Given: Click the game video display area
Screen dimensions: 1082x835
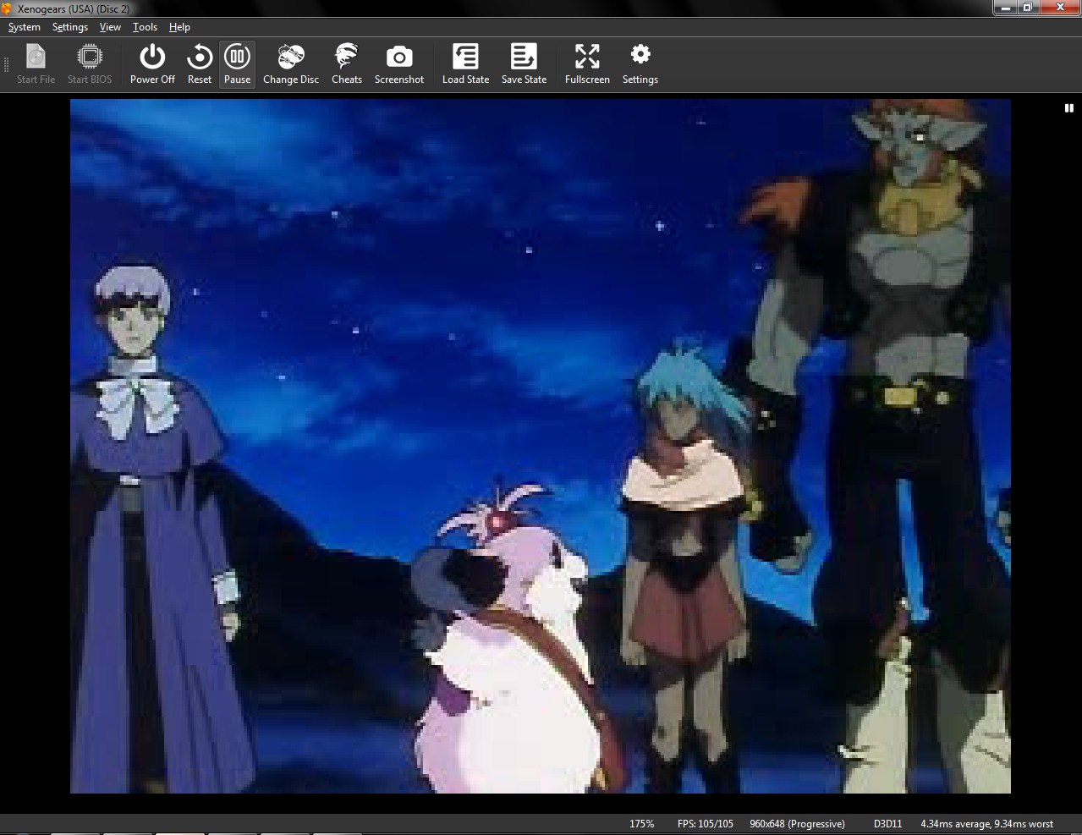Looking at the screenshot, I should [541, 446].
